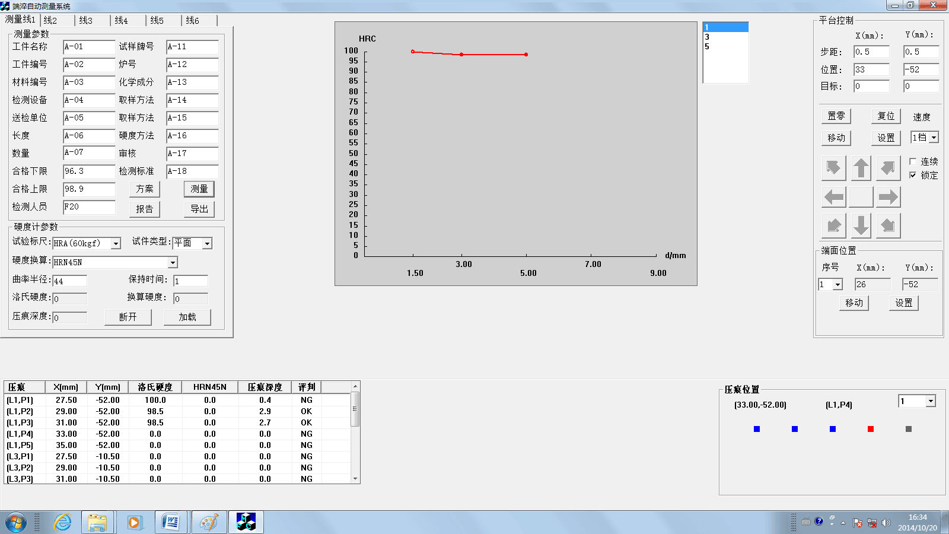This screenshot has height=534, width=949.
Task: Open the 试验标尺 HRA(60kgf) dropdown
Action: coord(116,243)
